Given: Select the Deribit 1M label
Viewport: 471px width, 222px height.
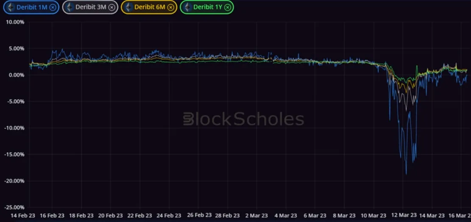Looking at the screenshot, I should click(32, 7).
